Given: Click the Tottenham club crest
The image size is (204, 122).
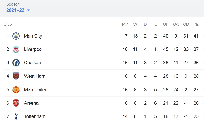Looking at the screenshot, I should click(16, 116).
